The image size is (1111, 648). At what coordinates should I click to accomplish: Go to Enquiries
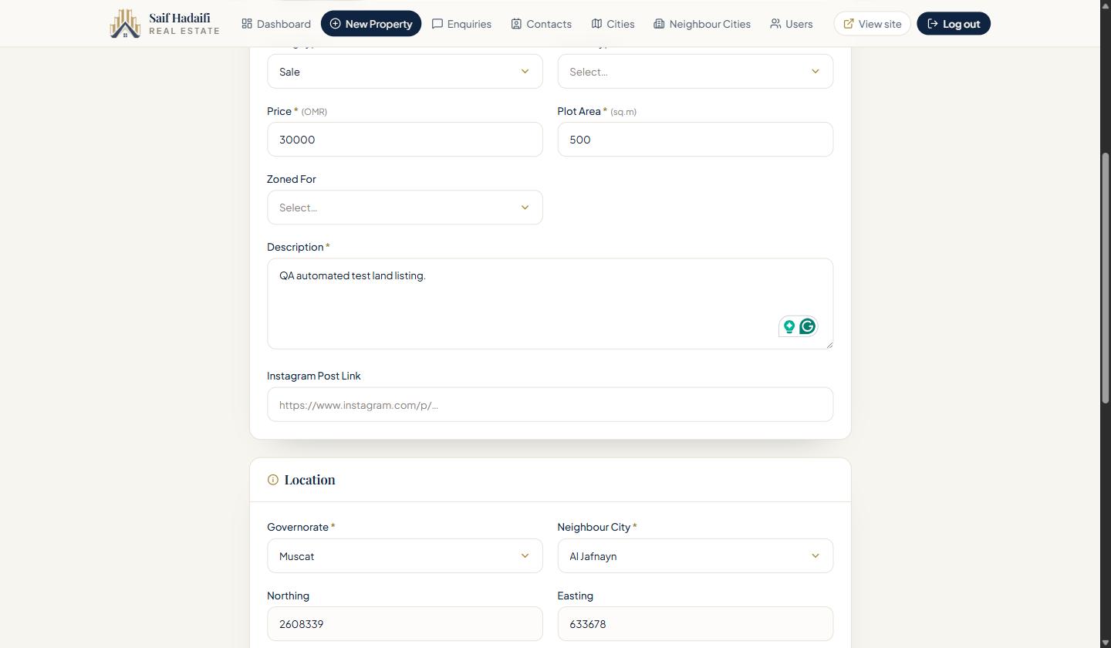(x=461, y=24)
